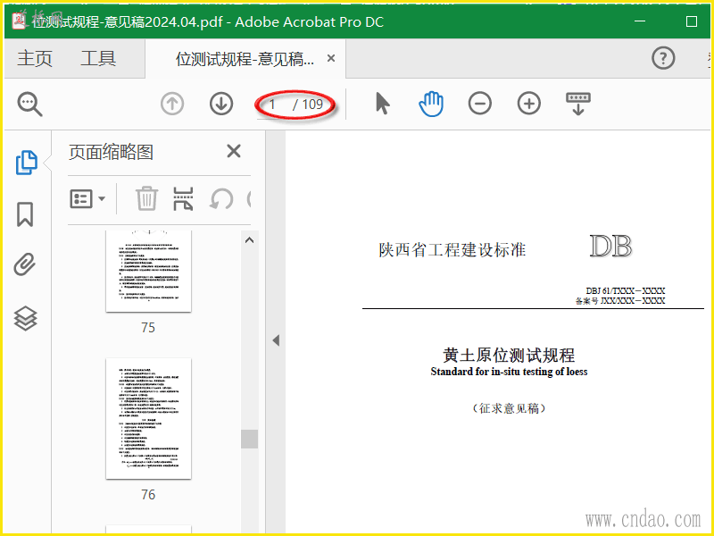Click the text (征求意见稿)
Screen dimensions: 714x536
509,408
